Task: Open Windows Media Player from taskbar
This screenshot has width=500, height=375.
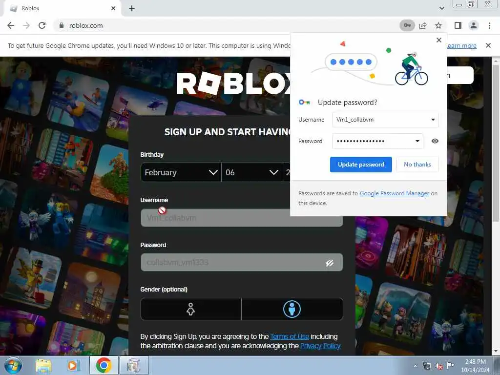Action: (73, 365)
